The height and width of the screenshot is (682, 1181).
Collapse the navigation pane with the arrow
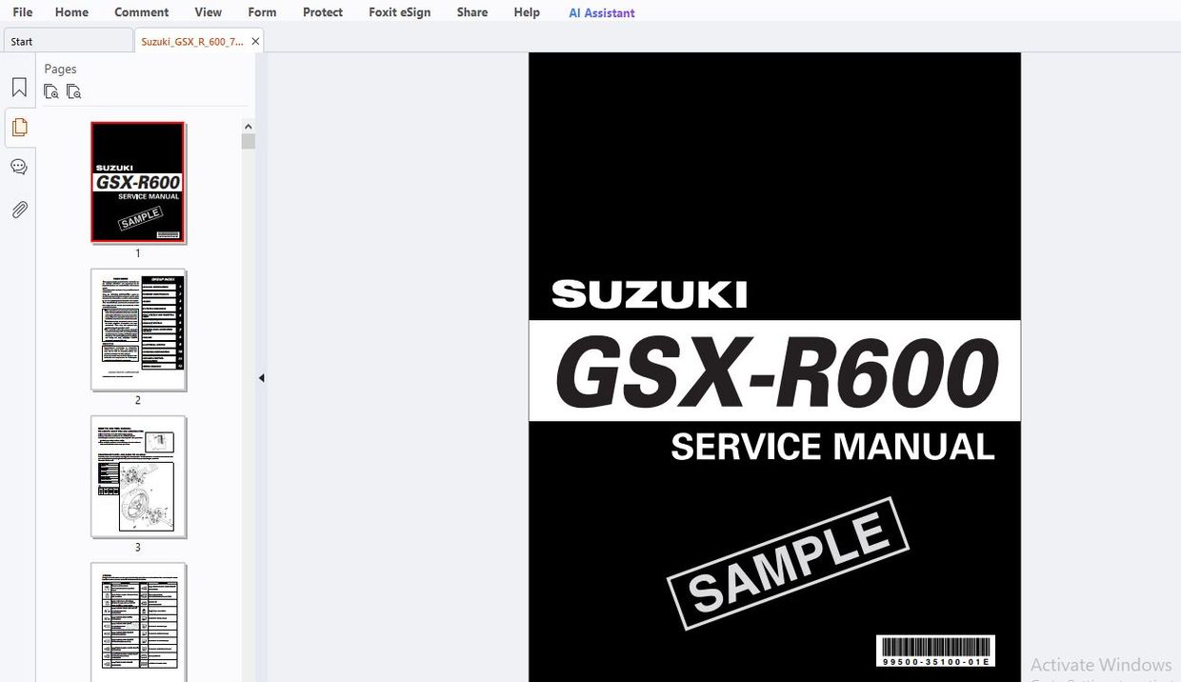click(x=262, y=377)
